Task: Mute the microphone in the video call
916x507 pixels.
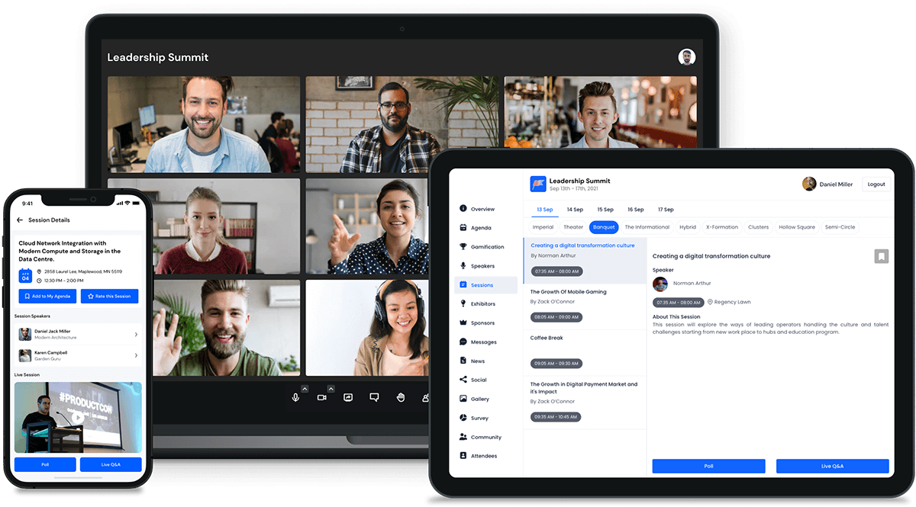Action: coord(295,397)
